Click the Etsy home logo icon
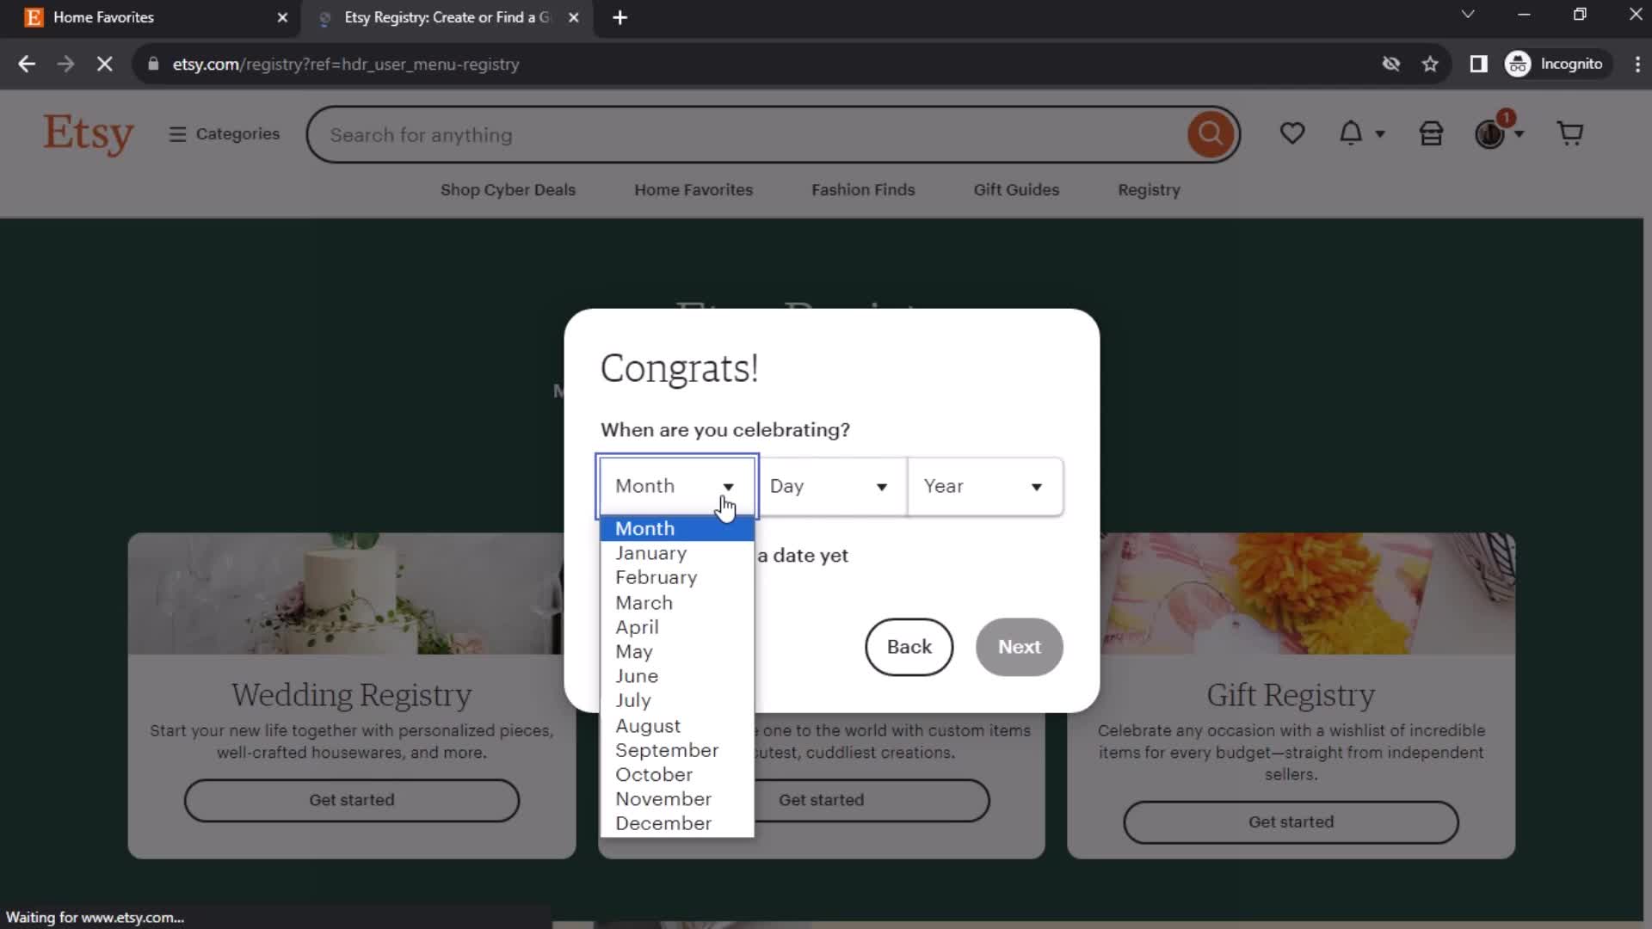The width and height of the screenshot is (1652, 929). [89, 134]
